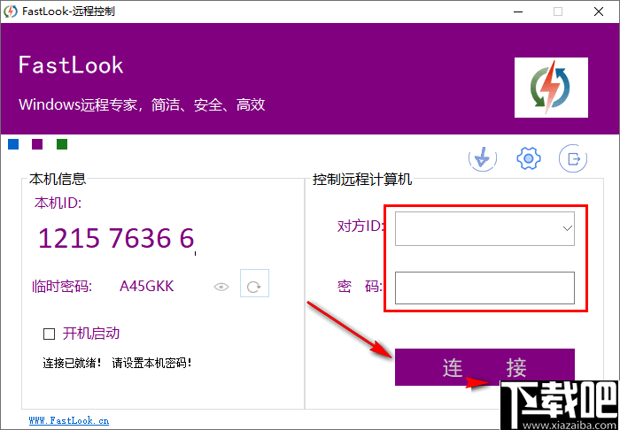
Task: Click the 连接 connect button
Action: [x=484, y=367]
